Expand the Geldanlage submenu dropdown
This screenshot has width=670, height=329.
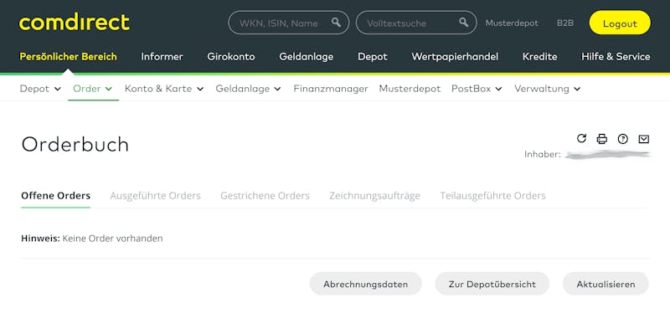pyautogui.click(x=248, y=89)
